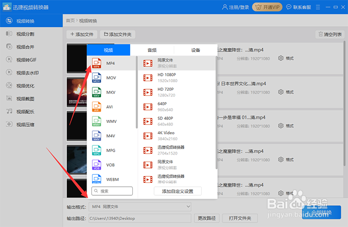Choose SD 480P 640x480 resolution
The image size is (348, 227).
(176, 121)
